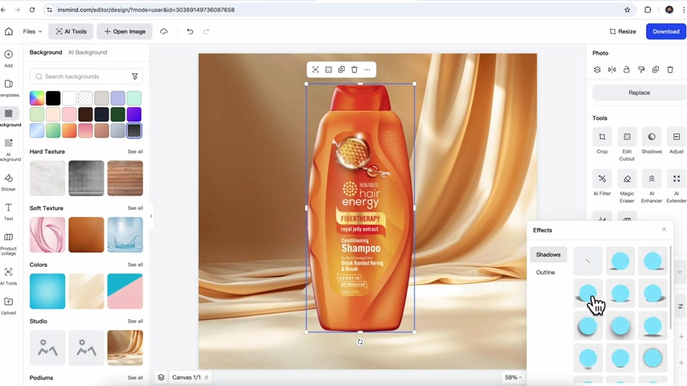Expand the Canvas 1/1 page selector
687x386 pixels.
[190, 377]
